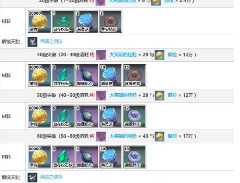Open the 藏银鸦印 item with quantity 12

point(135,116)
